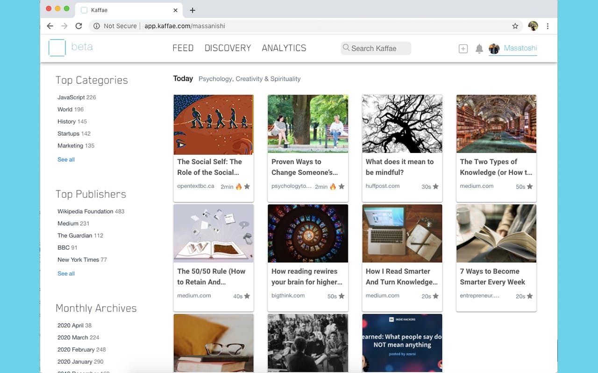Screen dimensions: 598x373
Task: Open laptop 'How I Read Smarter' thumbnail
Action: pyautogui.click(x=402, y=234)
